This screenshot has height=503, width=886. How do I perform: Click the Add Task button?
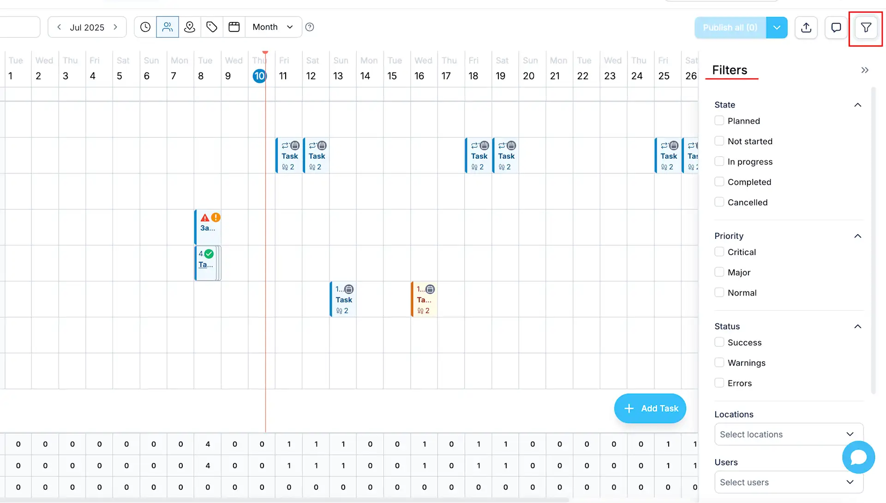pos(650,408)
